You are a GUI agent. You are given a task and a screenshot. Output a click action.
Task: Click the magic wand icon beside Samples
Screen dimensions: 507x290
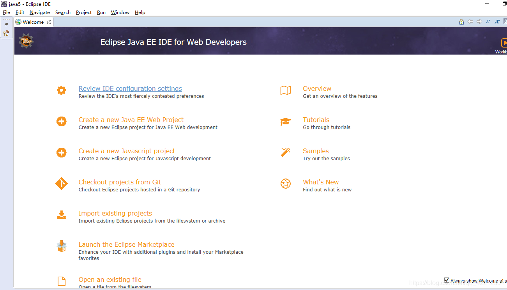pyautogui.click(x=286, y=152)
